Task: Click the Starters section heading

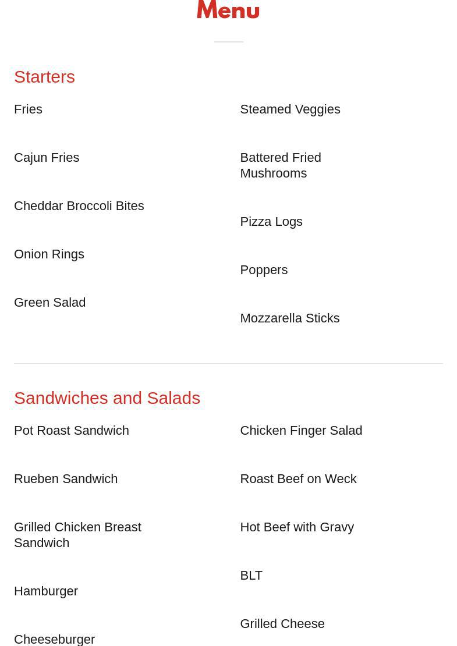Action: pos(44,77)
